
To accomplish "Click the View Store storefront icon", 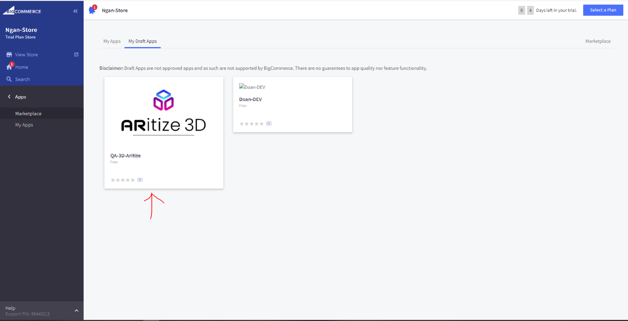I will pyautogui.click(x=9, y=55).
